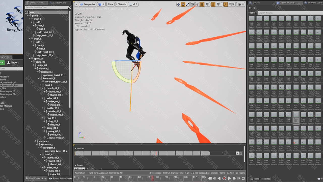Switch to the Asset Details tab
This screenshot has height=182, width=323.
(x=60, y=3)
